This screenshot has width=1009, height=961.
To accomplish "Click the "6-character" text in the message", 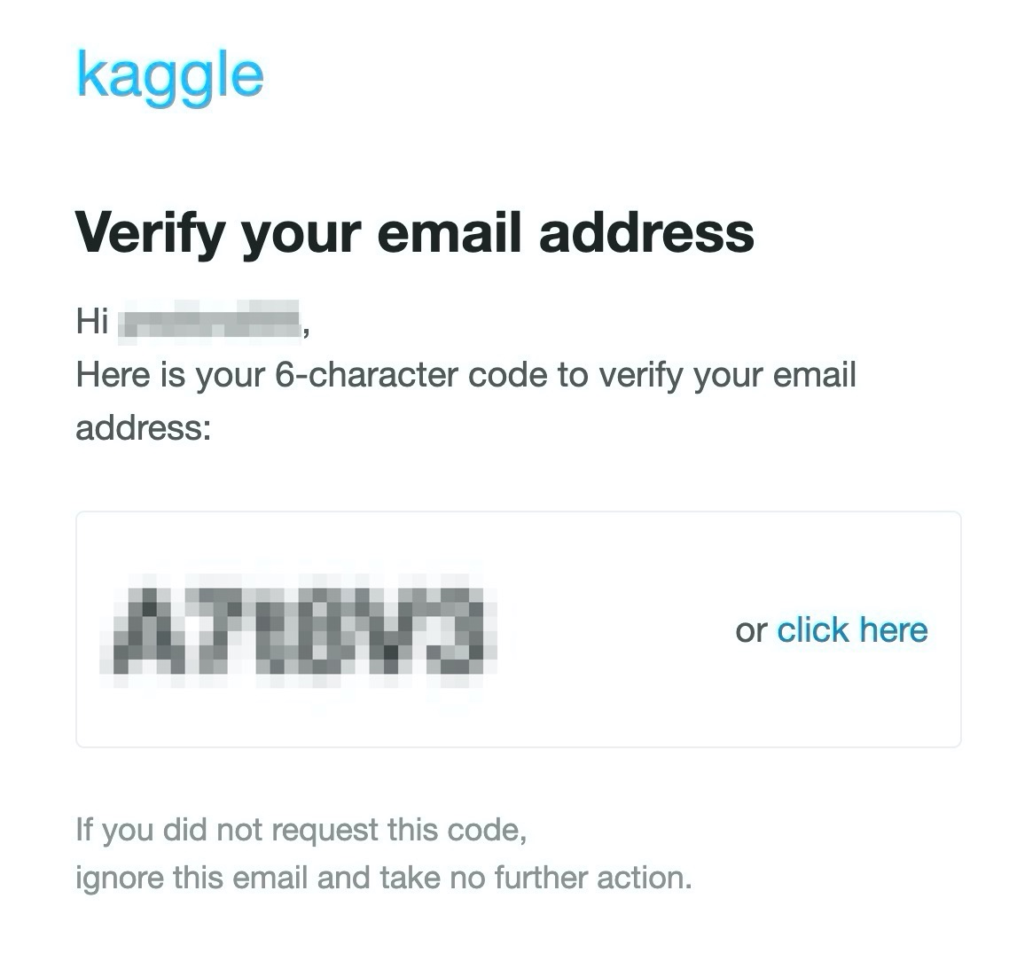I will 366,374.
